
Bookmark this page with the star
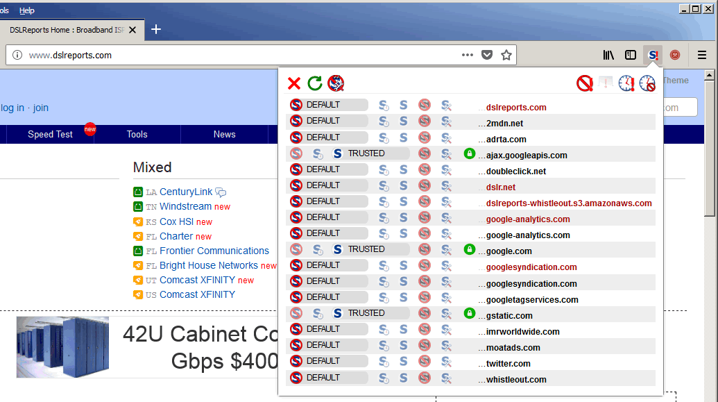click(x=506, y=55)
